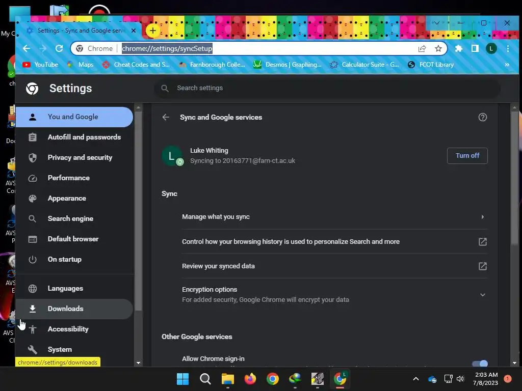Open Google Chrome taskbar icon
Image resolution: width=522 pixels, height=391 pixels.
273,379
